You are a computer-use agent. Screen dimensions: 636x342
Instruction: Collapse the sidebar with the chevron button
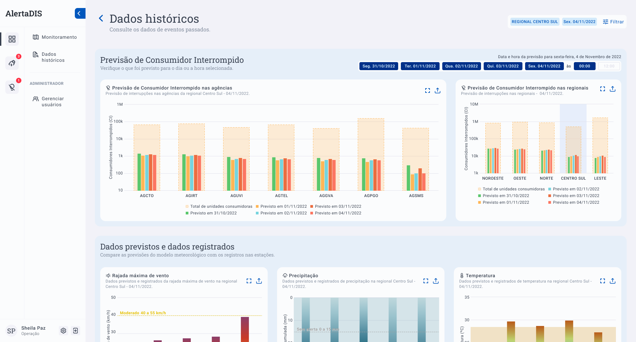[79, 13]
